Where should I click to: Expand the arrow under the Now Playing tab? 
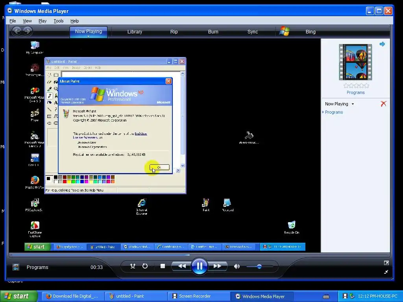point(88,37)
